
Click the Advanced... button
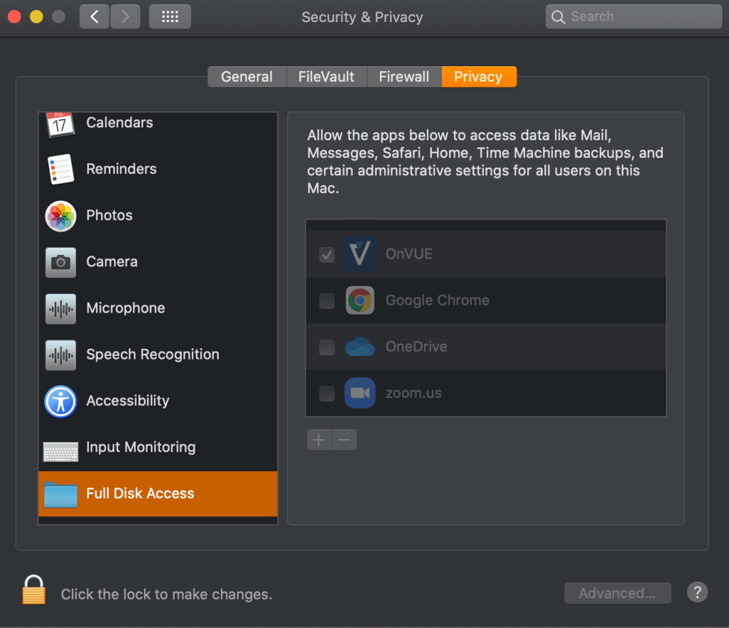[617, 593]
